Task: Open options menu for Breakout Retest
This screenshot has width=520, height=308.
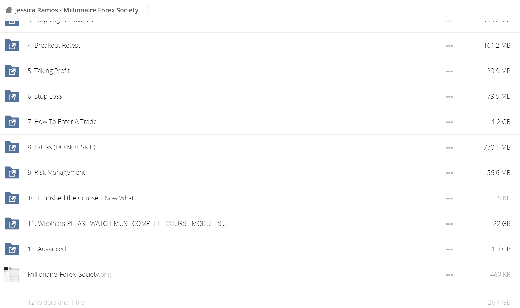Action: click(x=449, y=46)
